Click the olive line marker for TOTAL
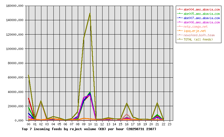Viewport: 224px width, 137px height. click(180, 39)
